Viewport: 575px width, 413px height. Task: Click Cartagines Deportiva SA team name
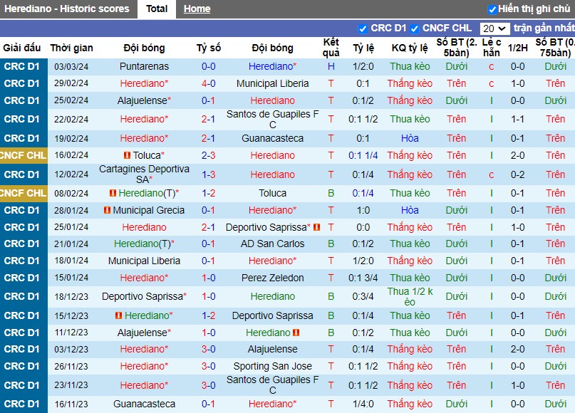144,174
